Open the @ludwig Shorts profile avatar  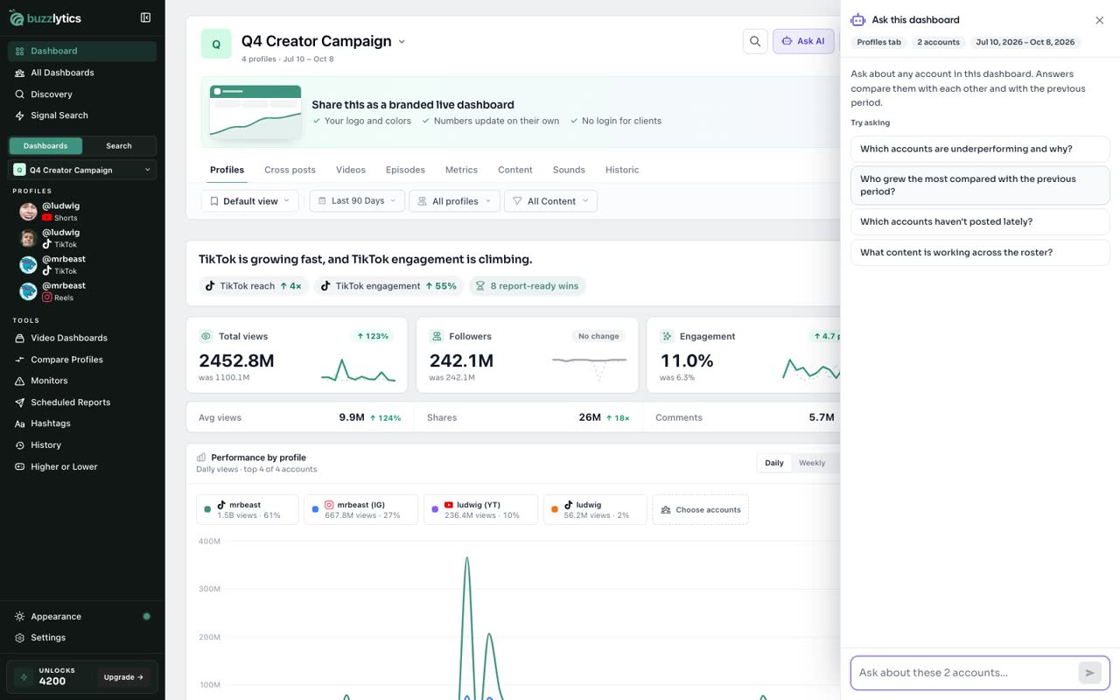click(28, 212)
